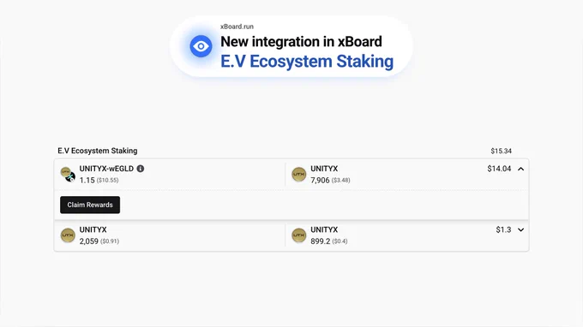Open the xBoard.run link text
Viewport: 583px width, 327px height.
[x=237, y=27]
